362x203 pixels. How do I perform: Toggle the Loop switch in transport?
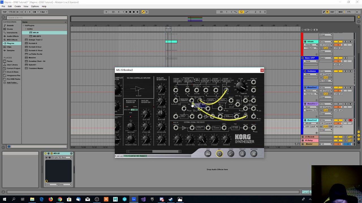[241, 12]
